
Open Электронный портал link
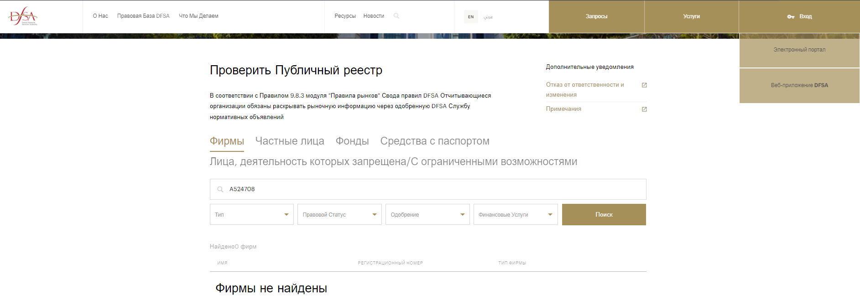click(x=799, y=50)
